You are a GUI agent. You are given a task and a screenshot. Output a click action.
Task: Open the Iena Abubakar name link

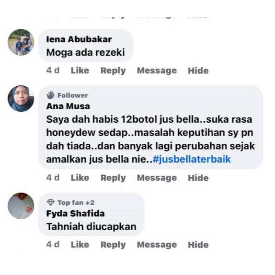click(79, 39)
